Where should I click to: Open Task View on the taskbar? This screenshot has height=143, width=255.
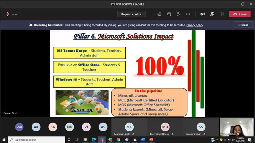tap(77, 140)
